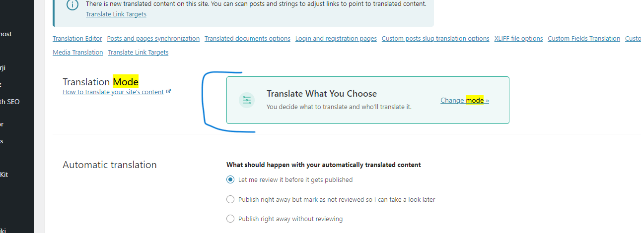Open the Custom Fields Translation section
Screen dimensions: 641x233
(x=584, y=38)
